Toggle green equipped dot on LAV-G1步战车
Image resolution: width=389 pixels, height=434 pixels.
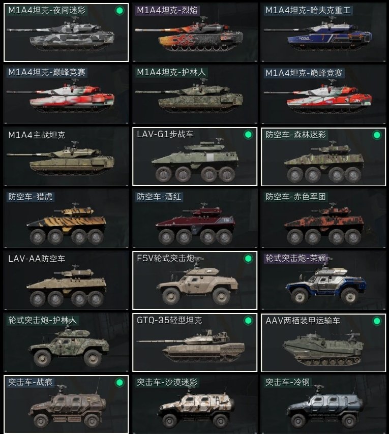[248, 135]
